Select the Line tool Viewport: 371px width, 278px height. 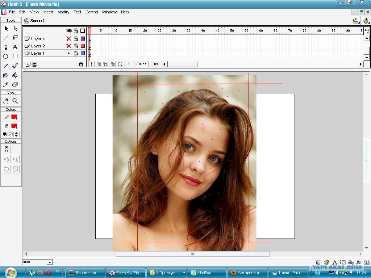click(6, 38)
